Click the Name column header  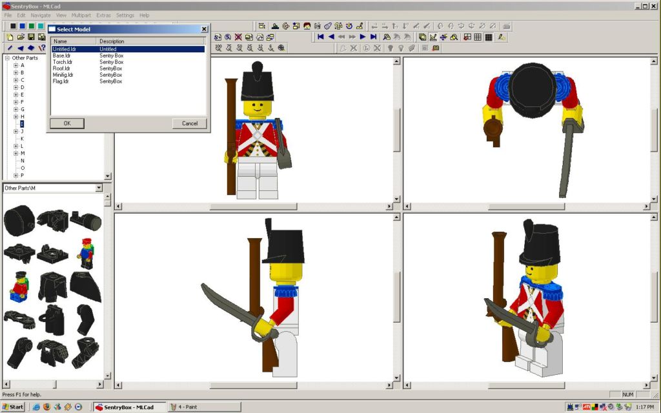[x=74, y=41]
